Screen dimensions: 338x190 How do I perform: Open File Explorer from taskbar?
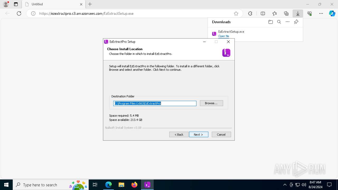click(121, 185)
